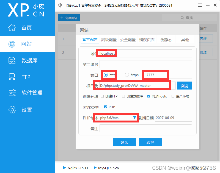
Task: Open 设置 in the sidebar
Action: click(x=28, y=110)
